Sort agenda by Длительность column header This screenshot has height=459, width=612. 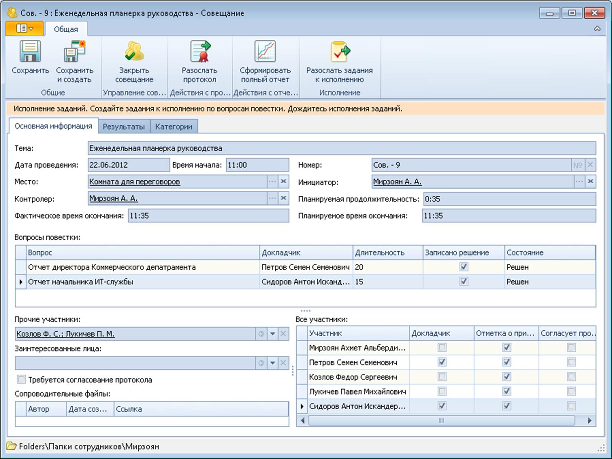tap(388, 253)
